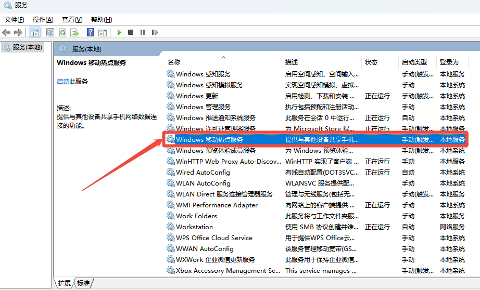Click the Refresh toolbar icon

(63, 32)
